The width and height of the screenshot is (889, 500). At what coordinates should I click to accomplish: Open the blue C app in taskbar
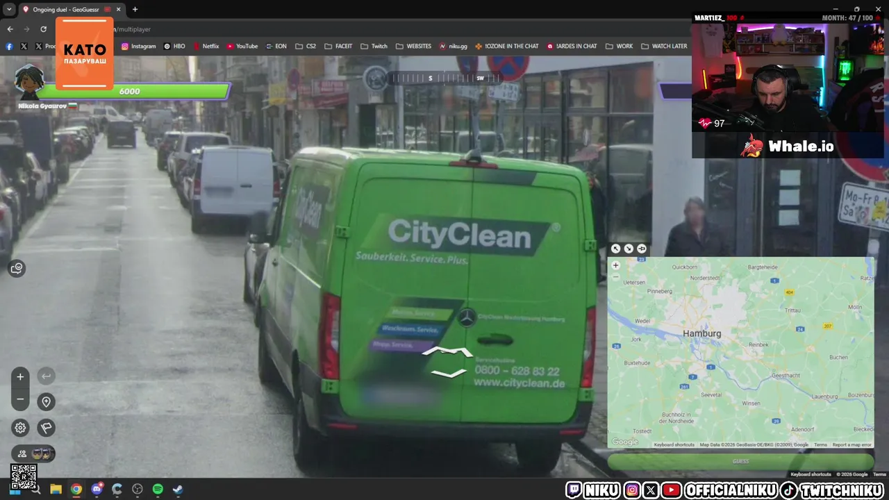117,490
